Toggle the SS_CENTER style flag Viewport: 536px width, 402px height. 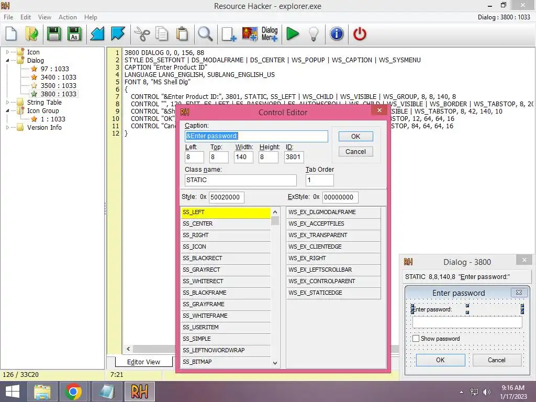coord(226,224)
